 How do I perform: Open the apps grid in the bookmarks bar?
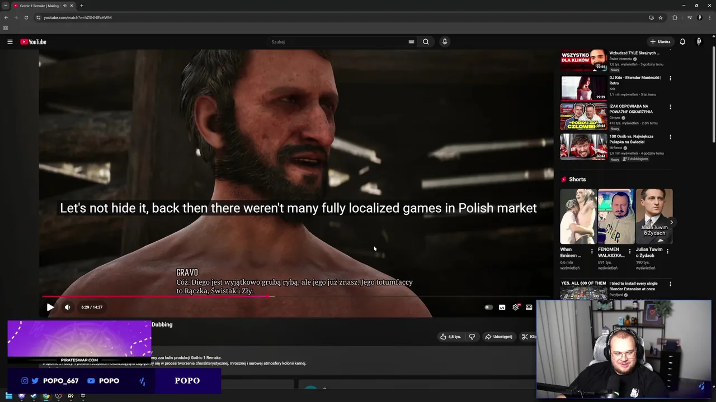point(6,28)
